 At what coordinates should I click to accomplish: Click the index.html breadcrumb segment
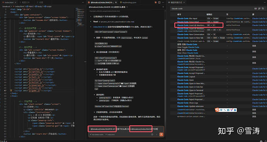tap(19, 6)
